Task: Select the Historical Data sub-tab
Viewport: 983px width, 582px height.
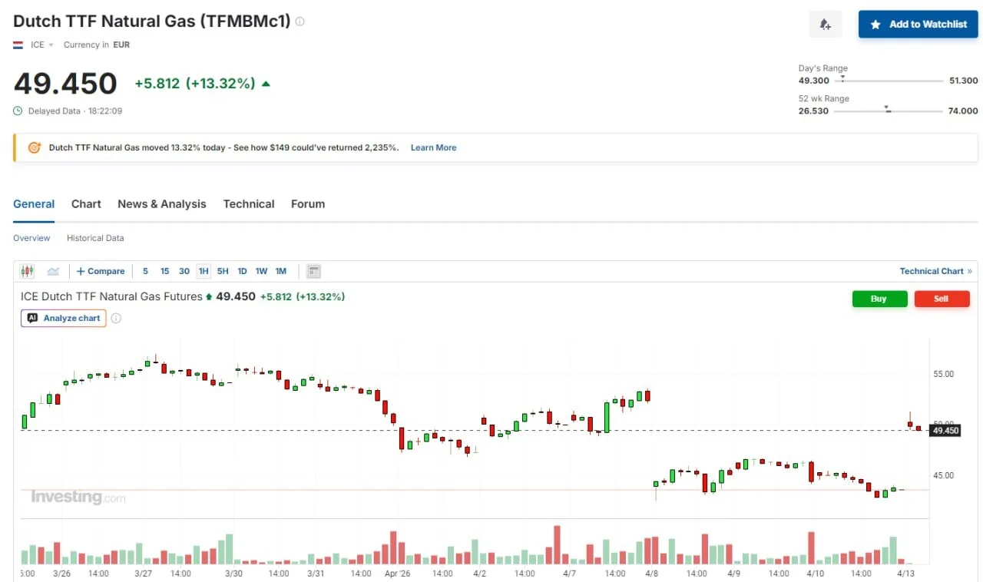Action: [95, 238]
